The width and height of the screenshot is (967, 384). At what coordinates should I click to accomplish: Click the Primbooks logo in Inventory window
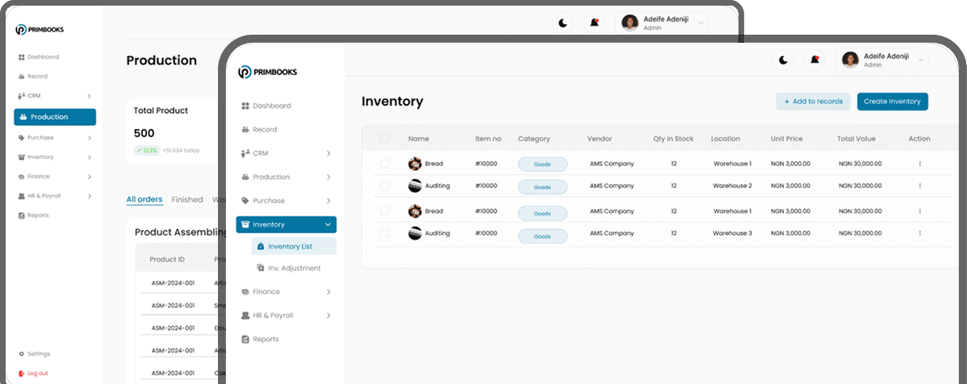[x=267, y=72]
